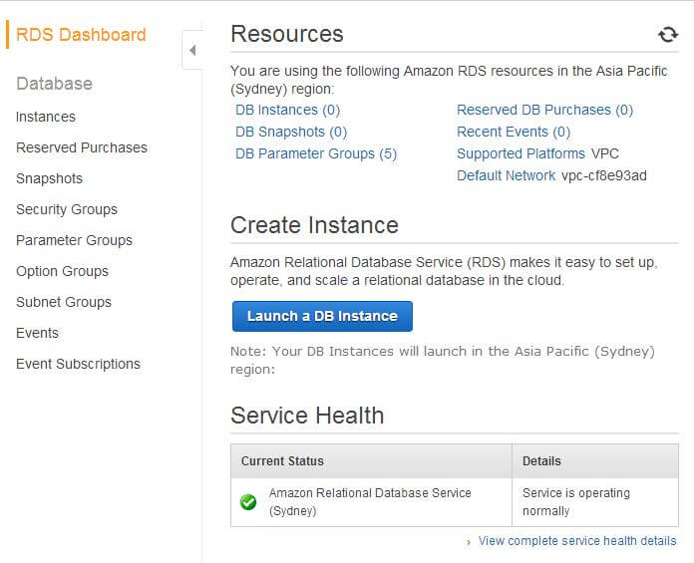The width and height of the screenshot is (694, 563).
Task: Click the VPC platform value
Action: (605, 153)
